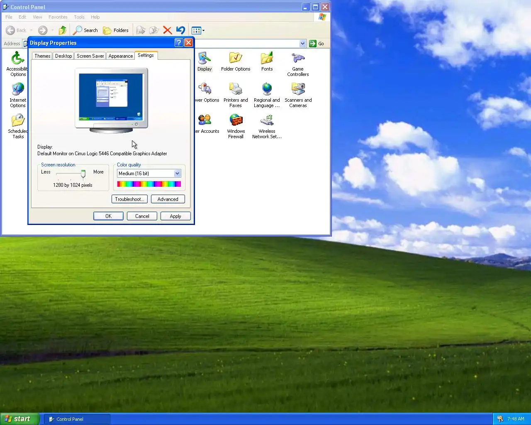Open Wireless Network Setup icon
Viewport: 531px width, 425px height.
coord(267,126)
